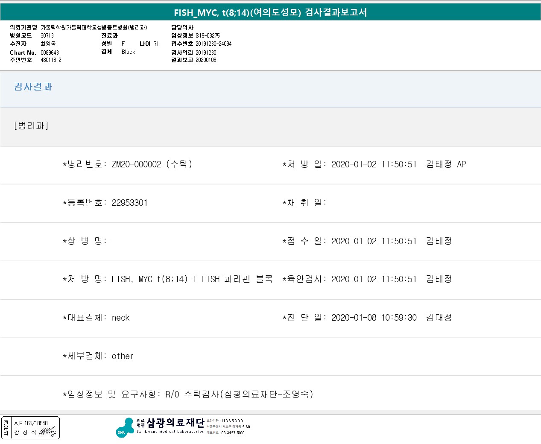
Task: Click the 접수번호 20191230-24094 field
Action: pos(202,44)
